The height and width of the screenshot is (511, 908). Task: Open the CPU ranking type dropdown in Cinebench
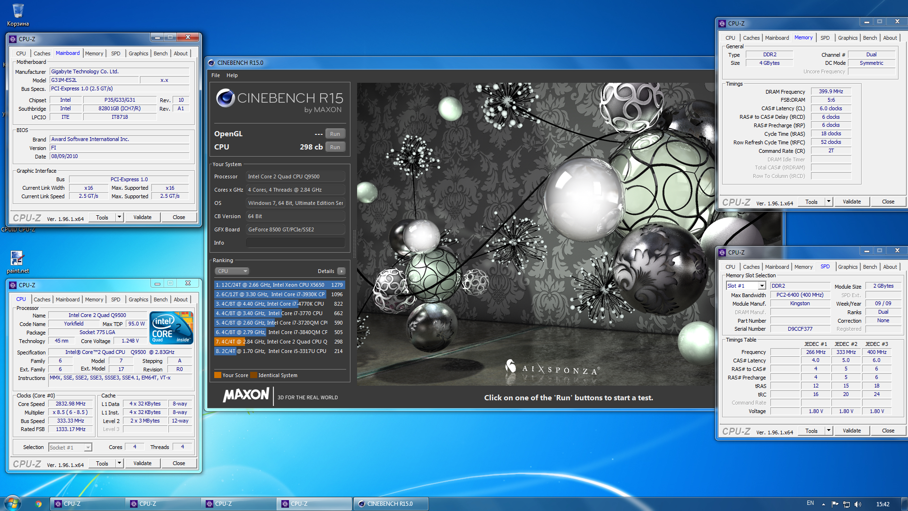click(232, 271)
